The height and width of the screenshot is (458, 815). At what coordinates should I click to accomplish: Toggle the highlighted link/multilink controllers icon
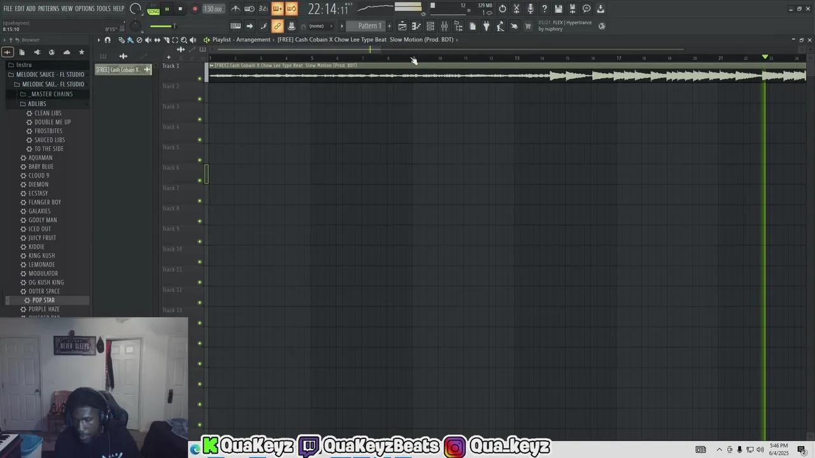[x=277, y=26]
